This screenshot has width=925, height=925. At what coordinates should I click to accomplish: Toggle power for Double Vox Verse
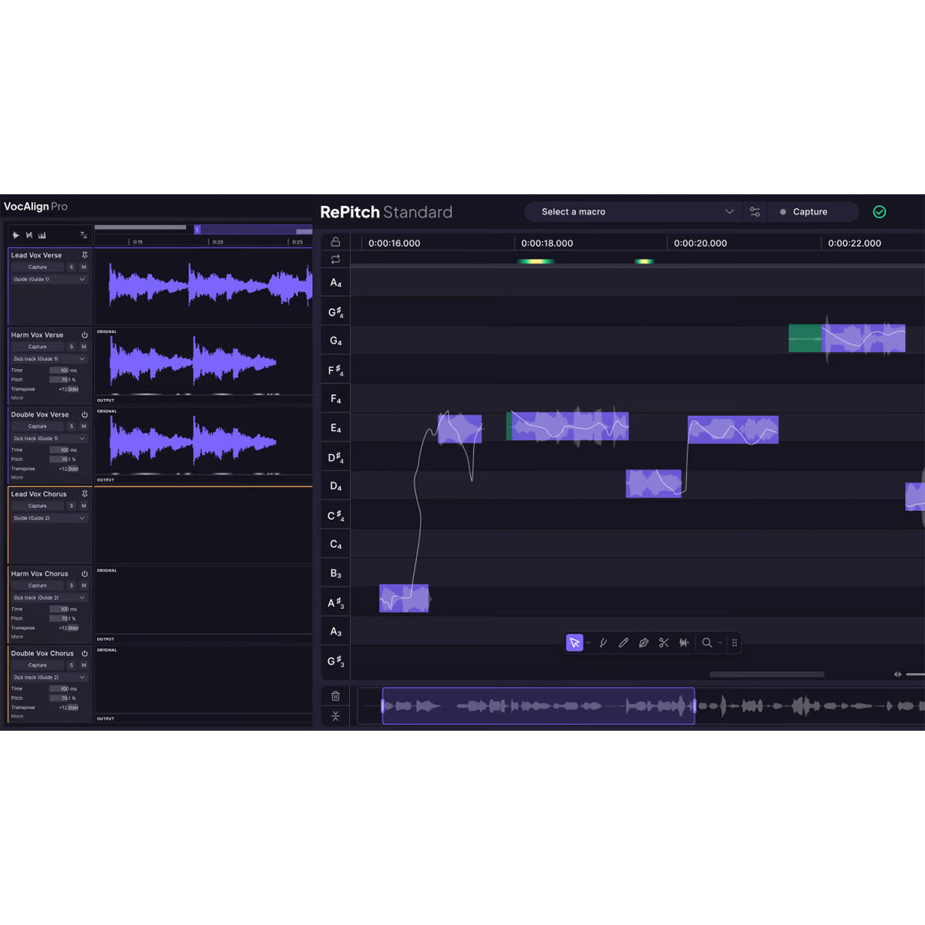[84, 415]
